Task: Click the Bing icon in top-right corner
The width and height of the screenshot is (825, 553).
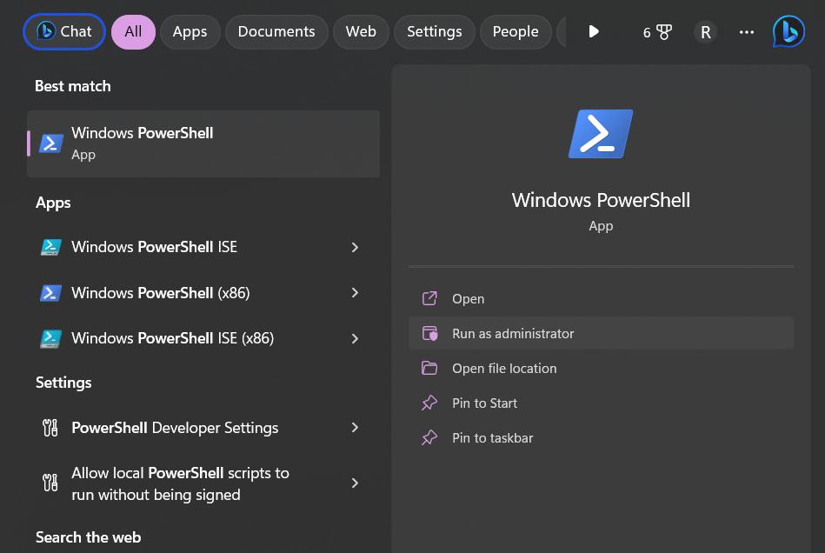Action: pos(788,32)
